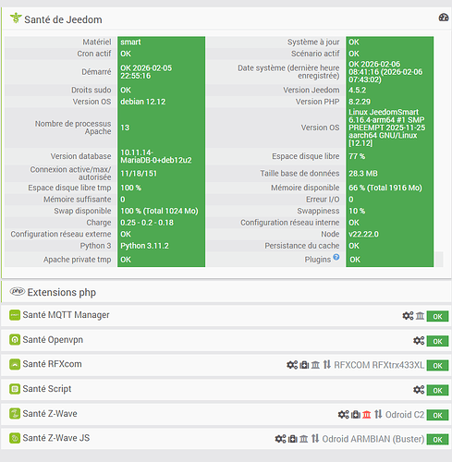Click the Z-Wave medkit icon
The width and height of the screenshot is (452, 462).
356,415
